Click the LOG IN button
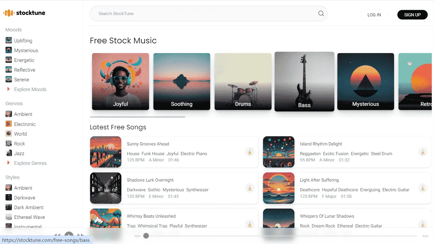 (x=374, y=14)
